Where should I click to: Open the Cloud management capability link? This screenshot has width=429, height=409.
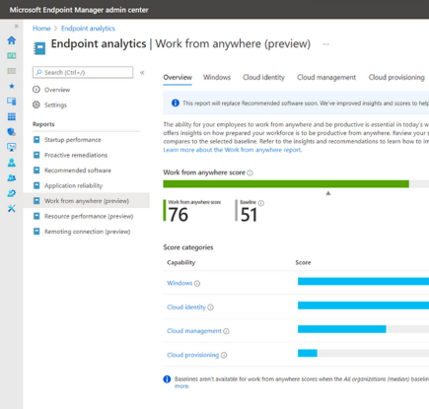click(x=194, y=331)
